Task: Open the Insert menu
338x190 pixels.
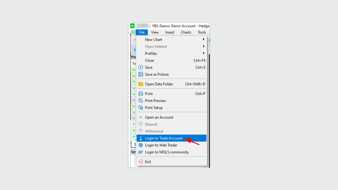Action: click(170, 32)
